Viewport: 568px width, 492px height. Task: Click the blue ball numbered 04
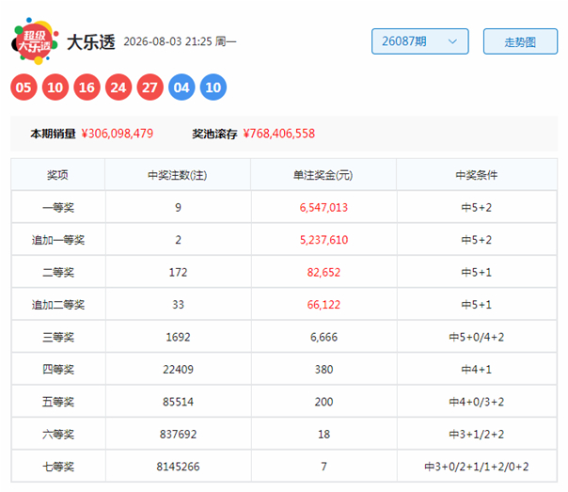[x=181, y=87]
